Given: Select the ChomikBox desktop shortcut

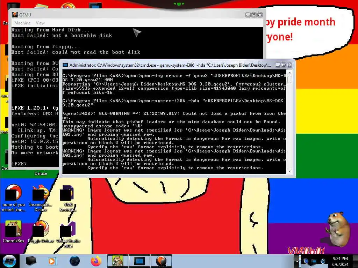Looking at the screenshot, I should point(14,231).
